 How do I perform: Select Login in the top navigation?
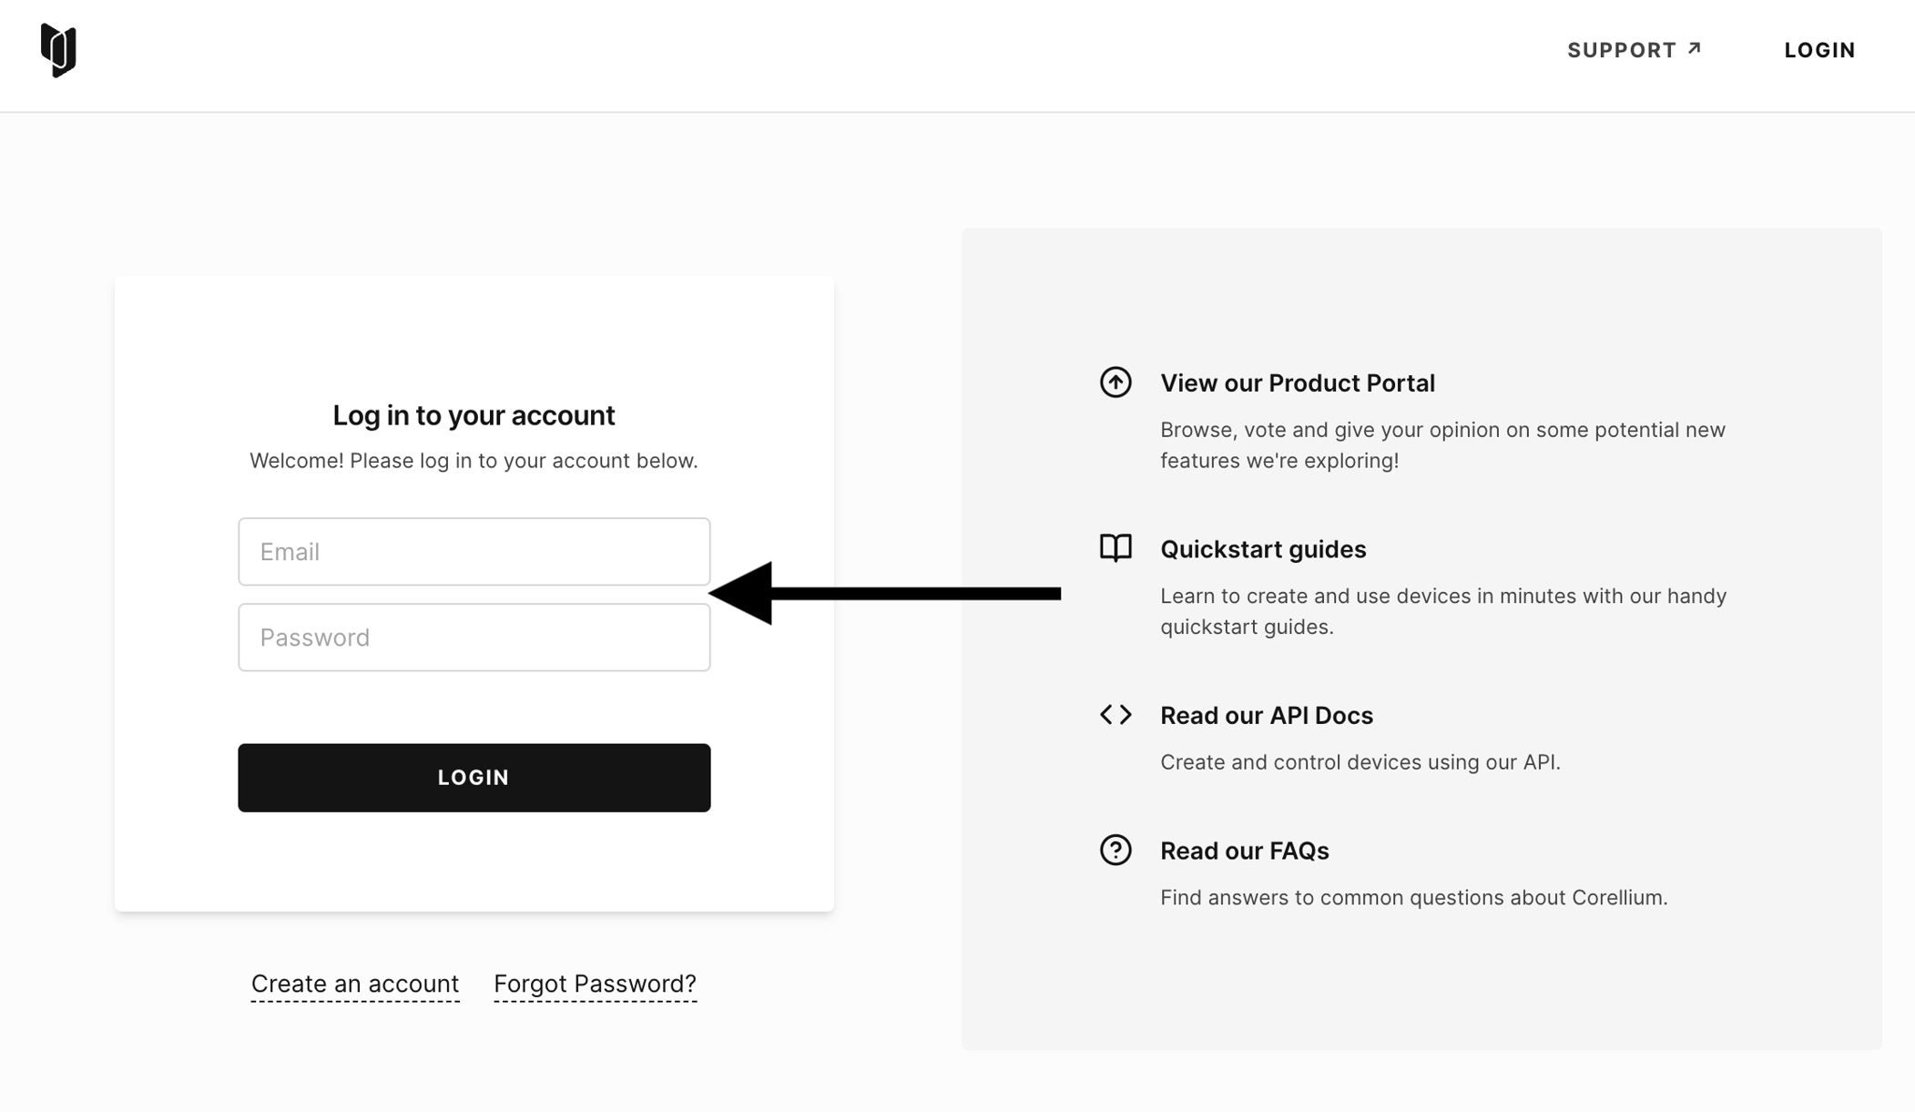click(x=1819, y=50)
